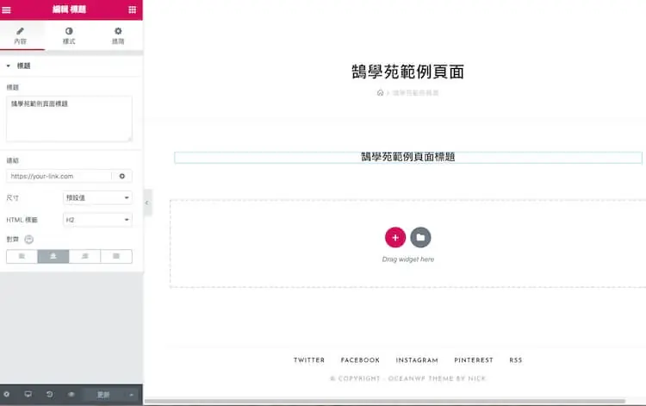Preview changes with the eye icon
This screenshot has height=406, width=646.
pyautogui.click(x=71, y=395)
